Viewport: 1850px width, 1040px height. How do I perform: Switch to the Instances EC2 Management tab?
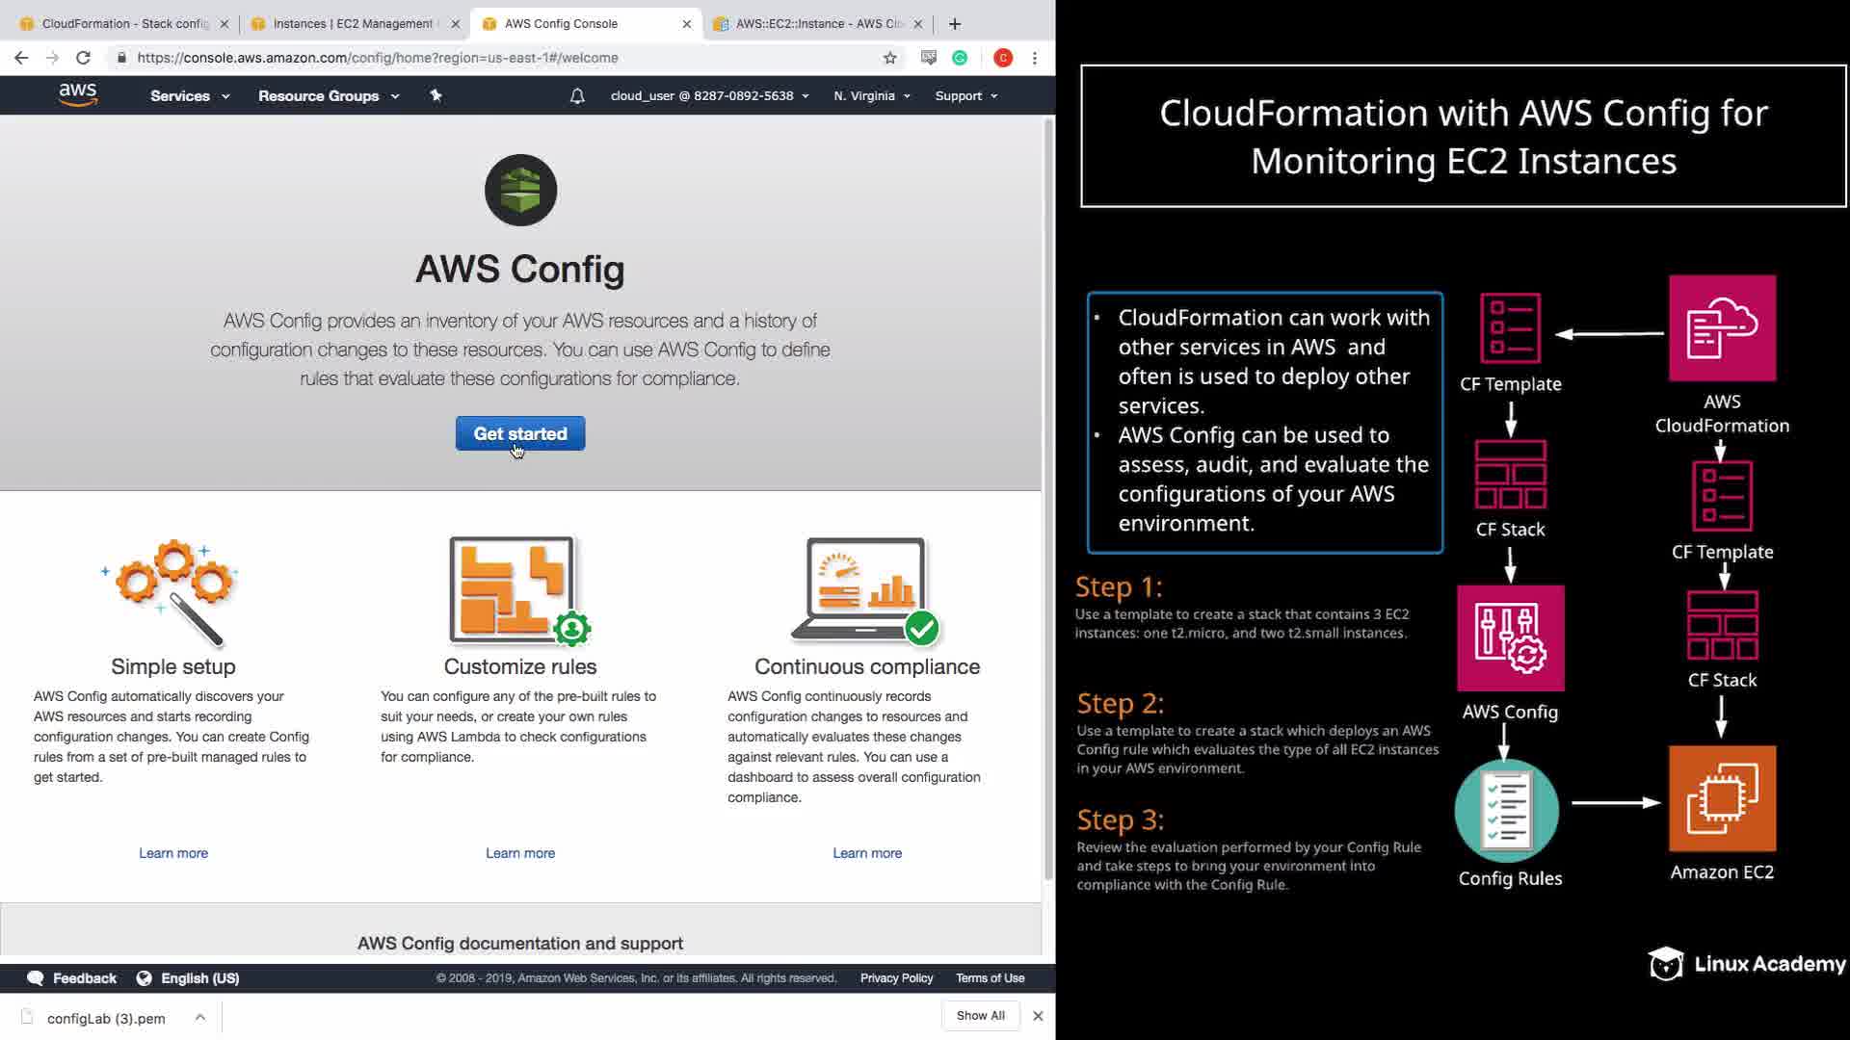tap(353, 24)
